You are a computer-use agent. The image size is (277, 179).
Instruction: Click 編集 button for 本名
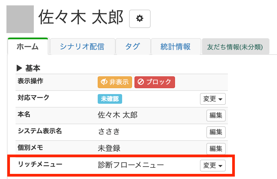[x=216, y=116]
